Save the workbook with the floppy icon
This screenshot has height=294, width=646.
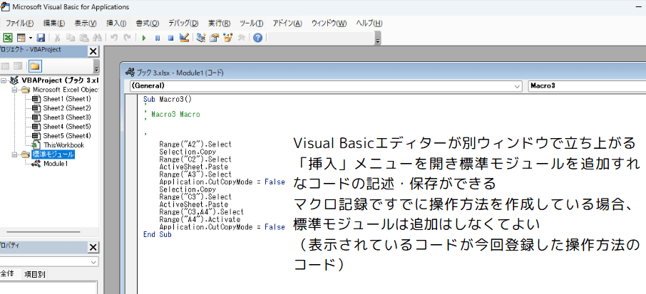pos(41,38)
